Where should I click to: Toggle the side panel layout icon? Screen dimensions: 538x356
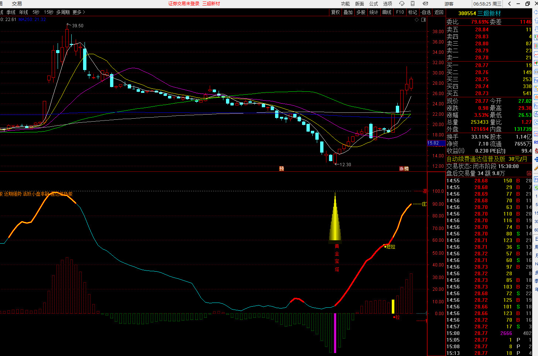click(424, 20)
